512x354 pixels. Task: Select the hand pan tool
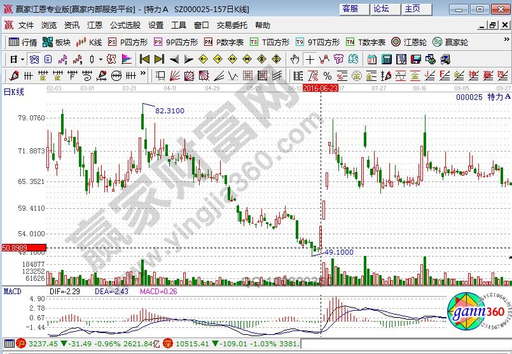point(294,59)
